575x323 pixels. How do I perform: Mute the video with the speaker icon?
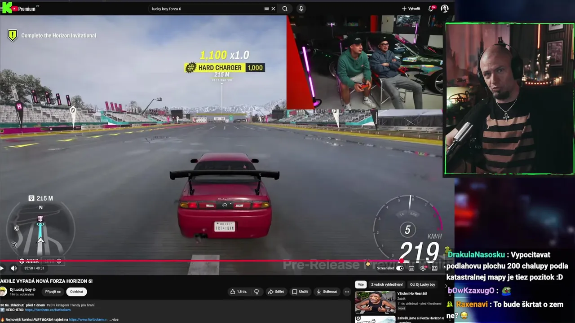(13, 268)
